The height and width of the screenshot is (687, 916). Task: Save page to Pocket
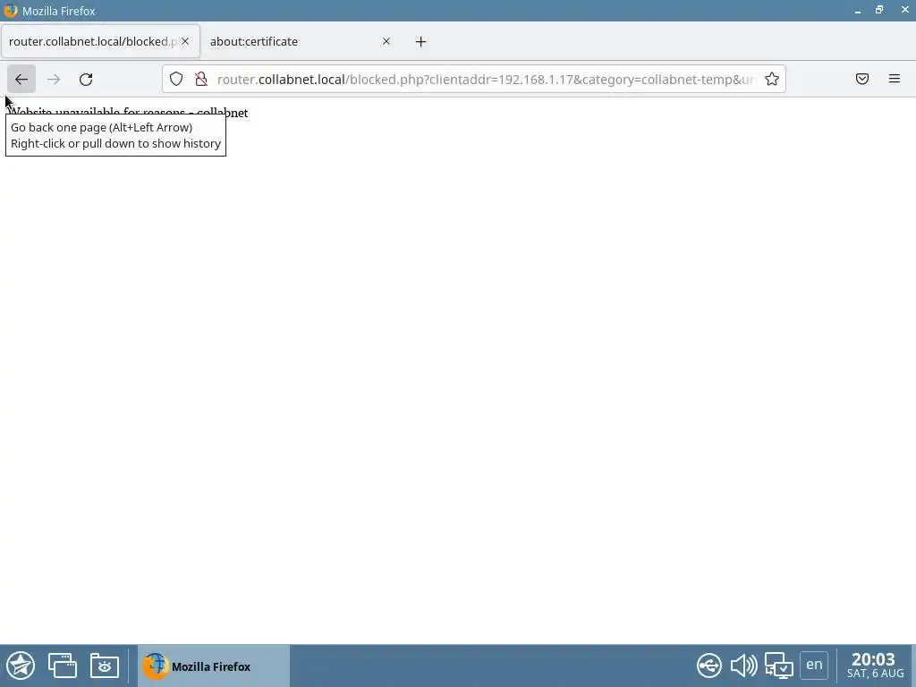[862, 79]
